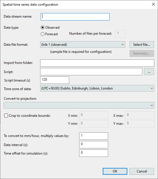Screen dimensions: 158x179
Task: Click the 'Time zone of data:' label
Action: tap(17, 89)
